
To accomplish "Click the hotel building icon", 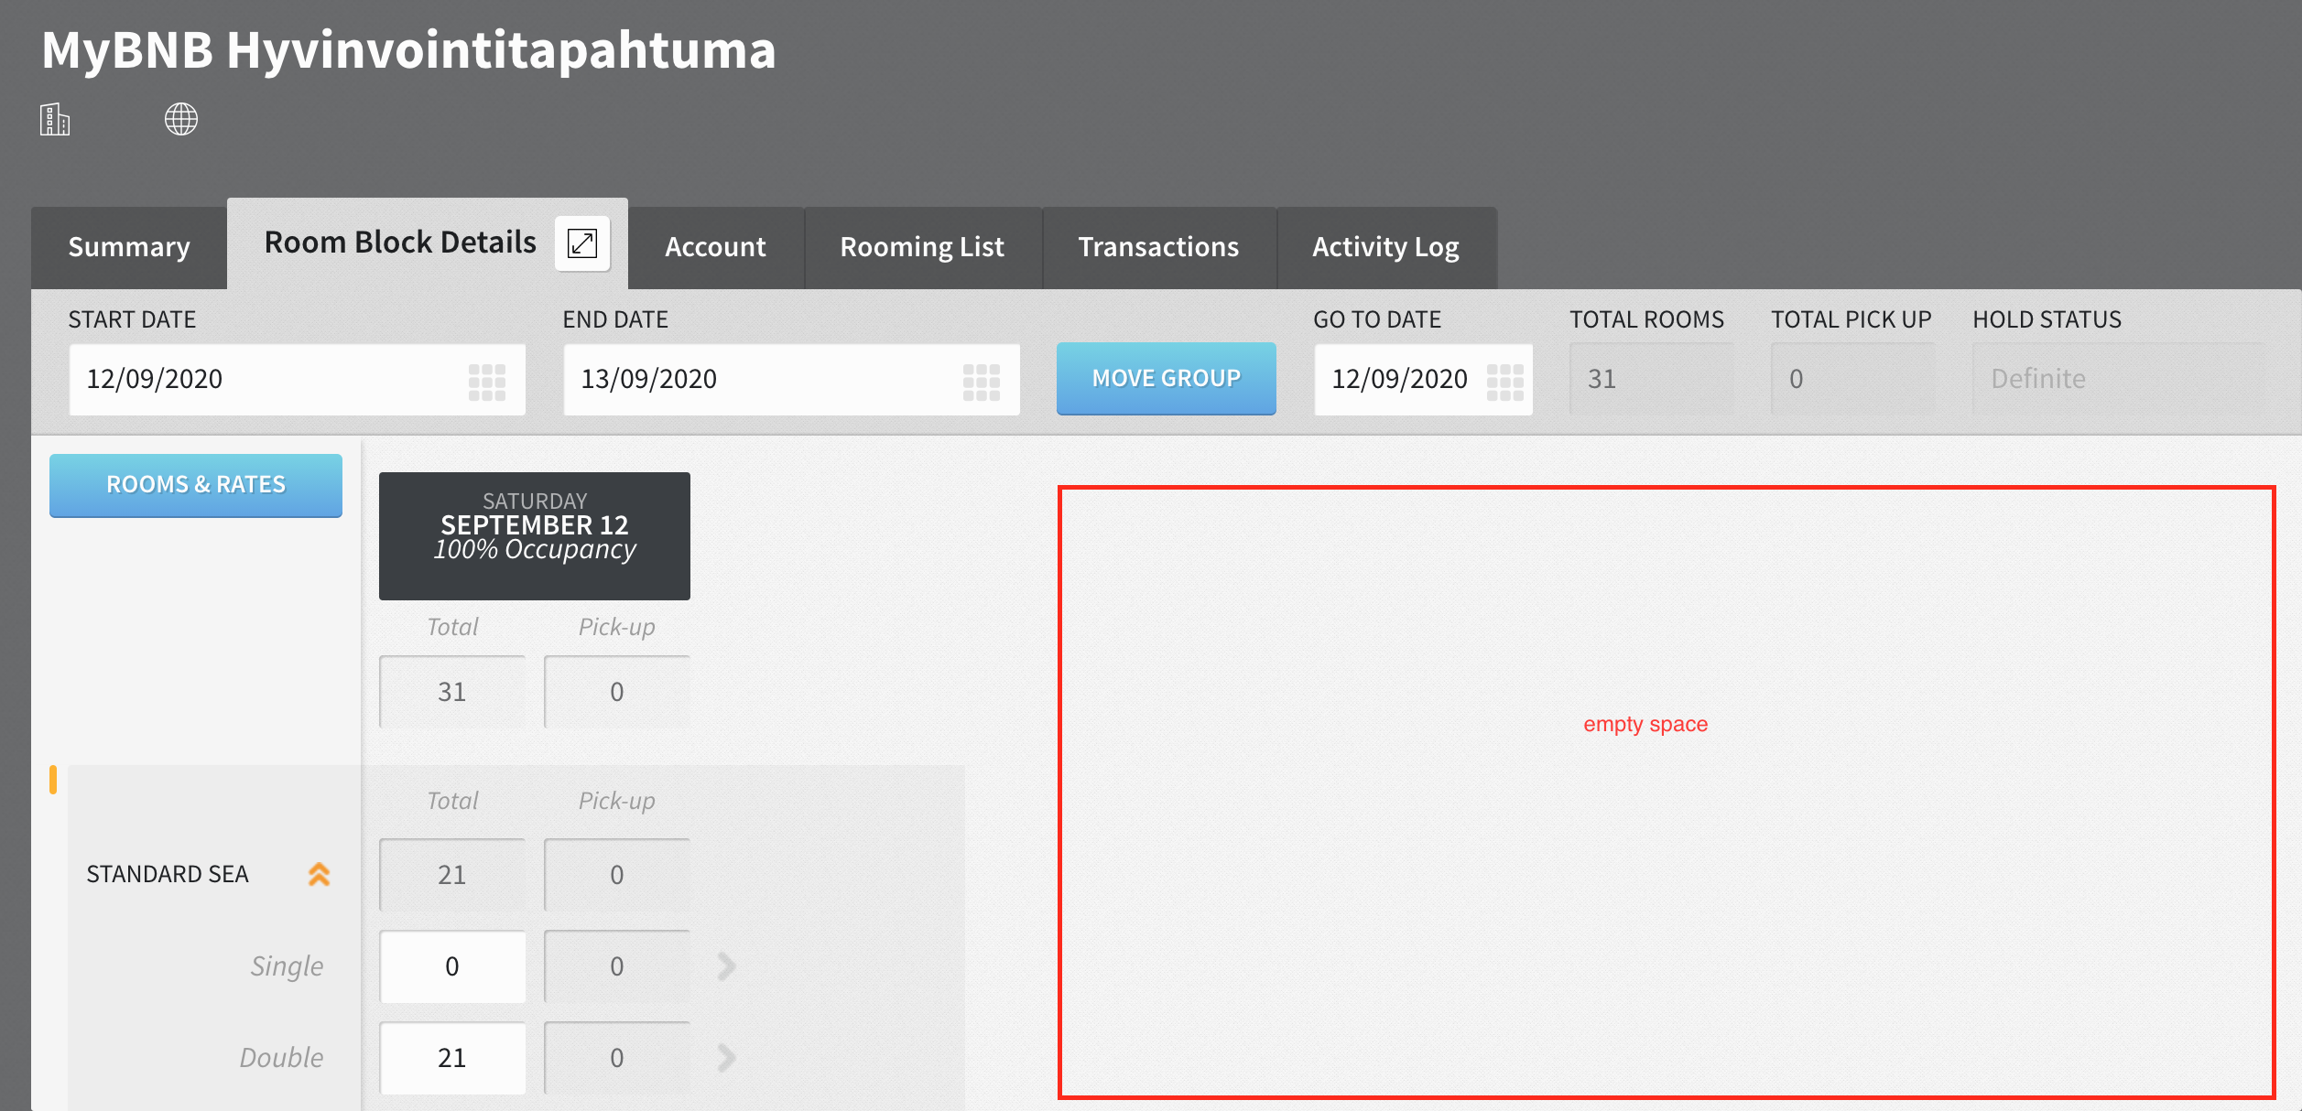I will [x=55, y=119].
